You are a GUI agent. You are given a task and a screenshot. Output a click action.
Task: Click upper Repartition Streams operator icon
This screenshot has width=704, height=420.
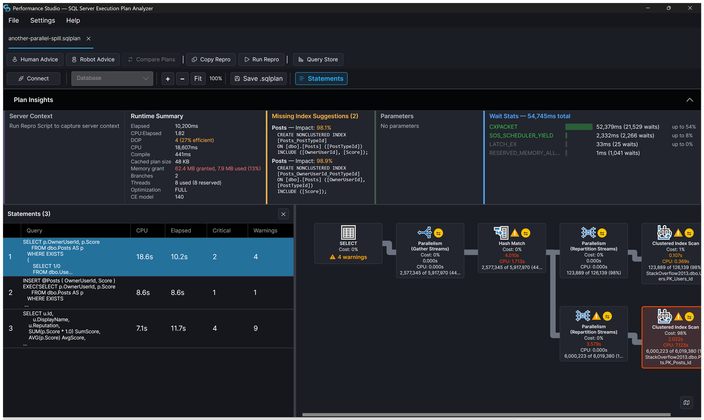coord(588,232)
